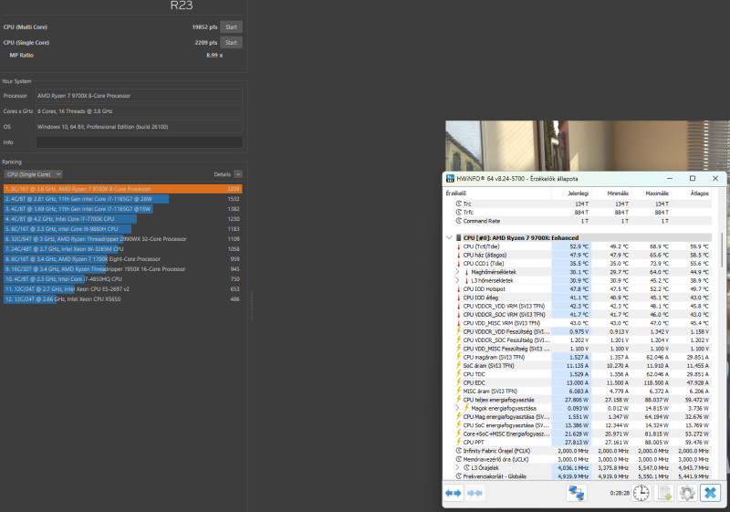This screenshot has height=512, width=730.
Task: Start the CPU (Single Core) benchmark
Action: click(231, 42)
